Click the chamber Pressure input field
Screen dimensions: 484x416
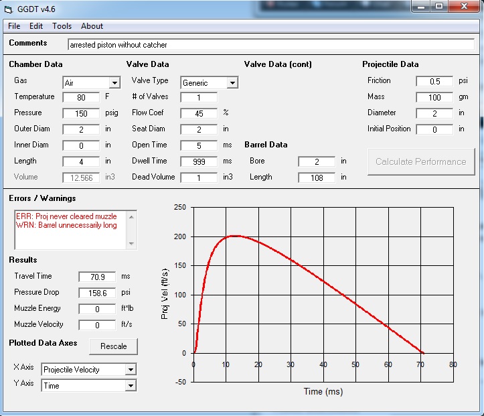pos(81,113)
